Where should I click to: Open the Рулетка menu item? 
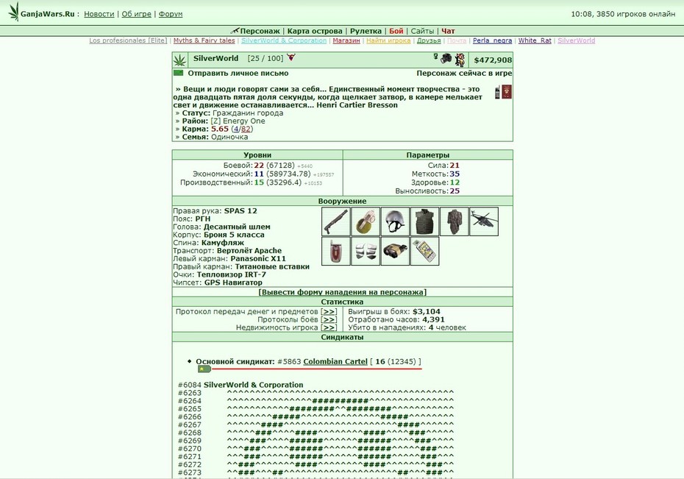(366, 31)
